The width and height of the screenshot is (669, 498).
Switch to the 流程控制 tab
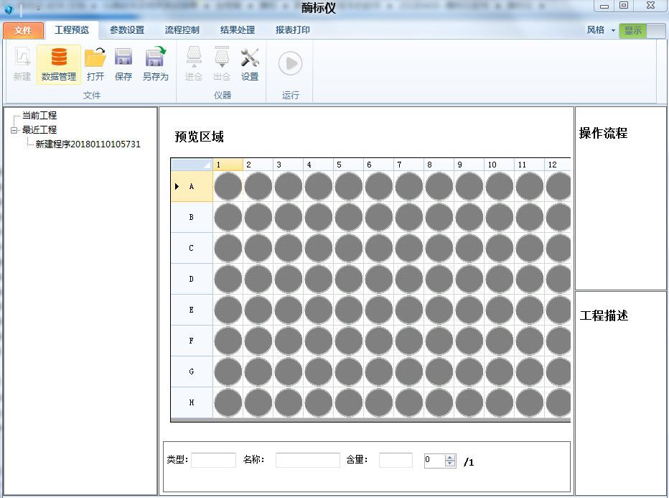point(182,30)
